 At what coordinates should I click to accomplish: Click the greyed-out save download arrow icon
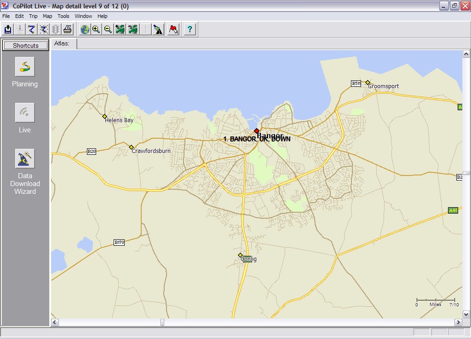point(20,29)
